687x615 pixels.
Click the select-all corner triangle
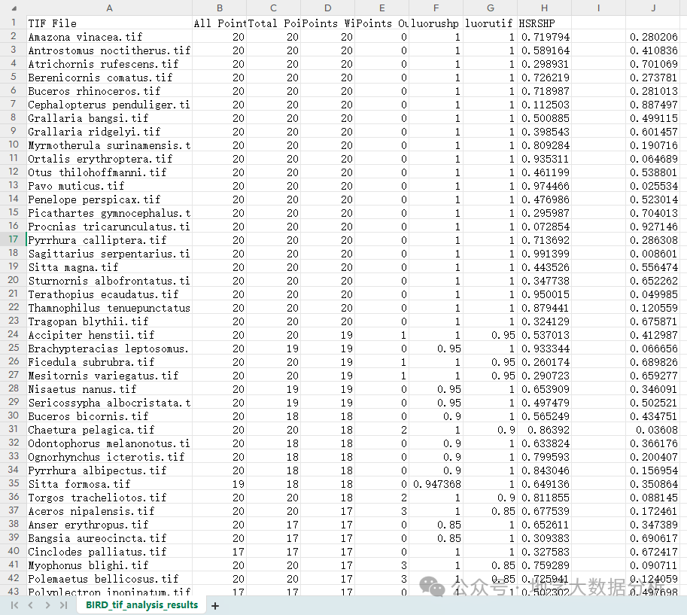[x=14, y=8]
